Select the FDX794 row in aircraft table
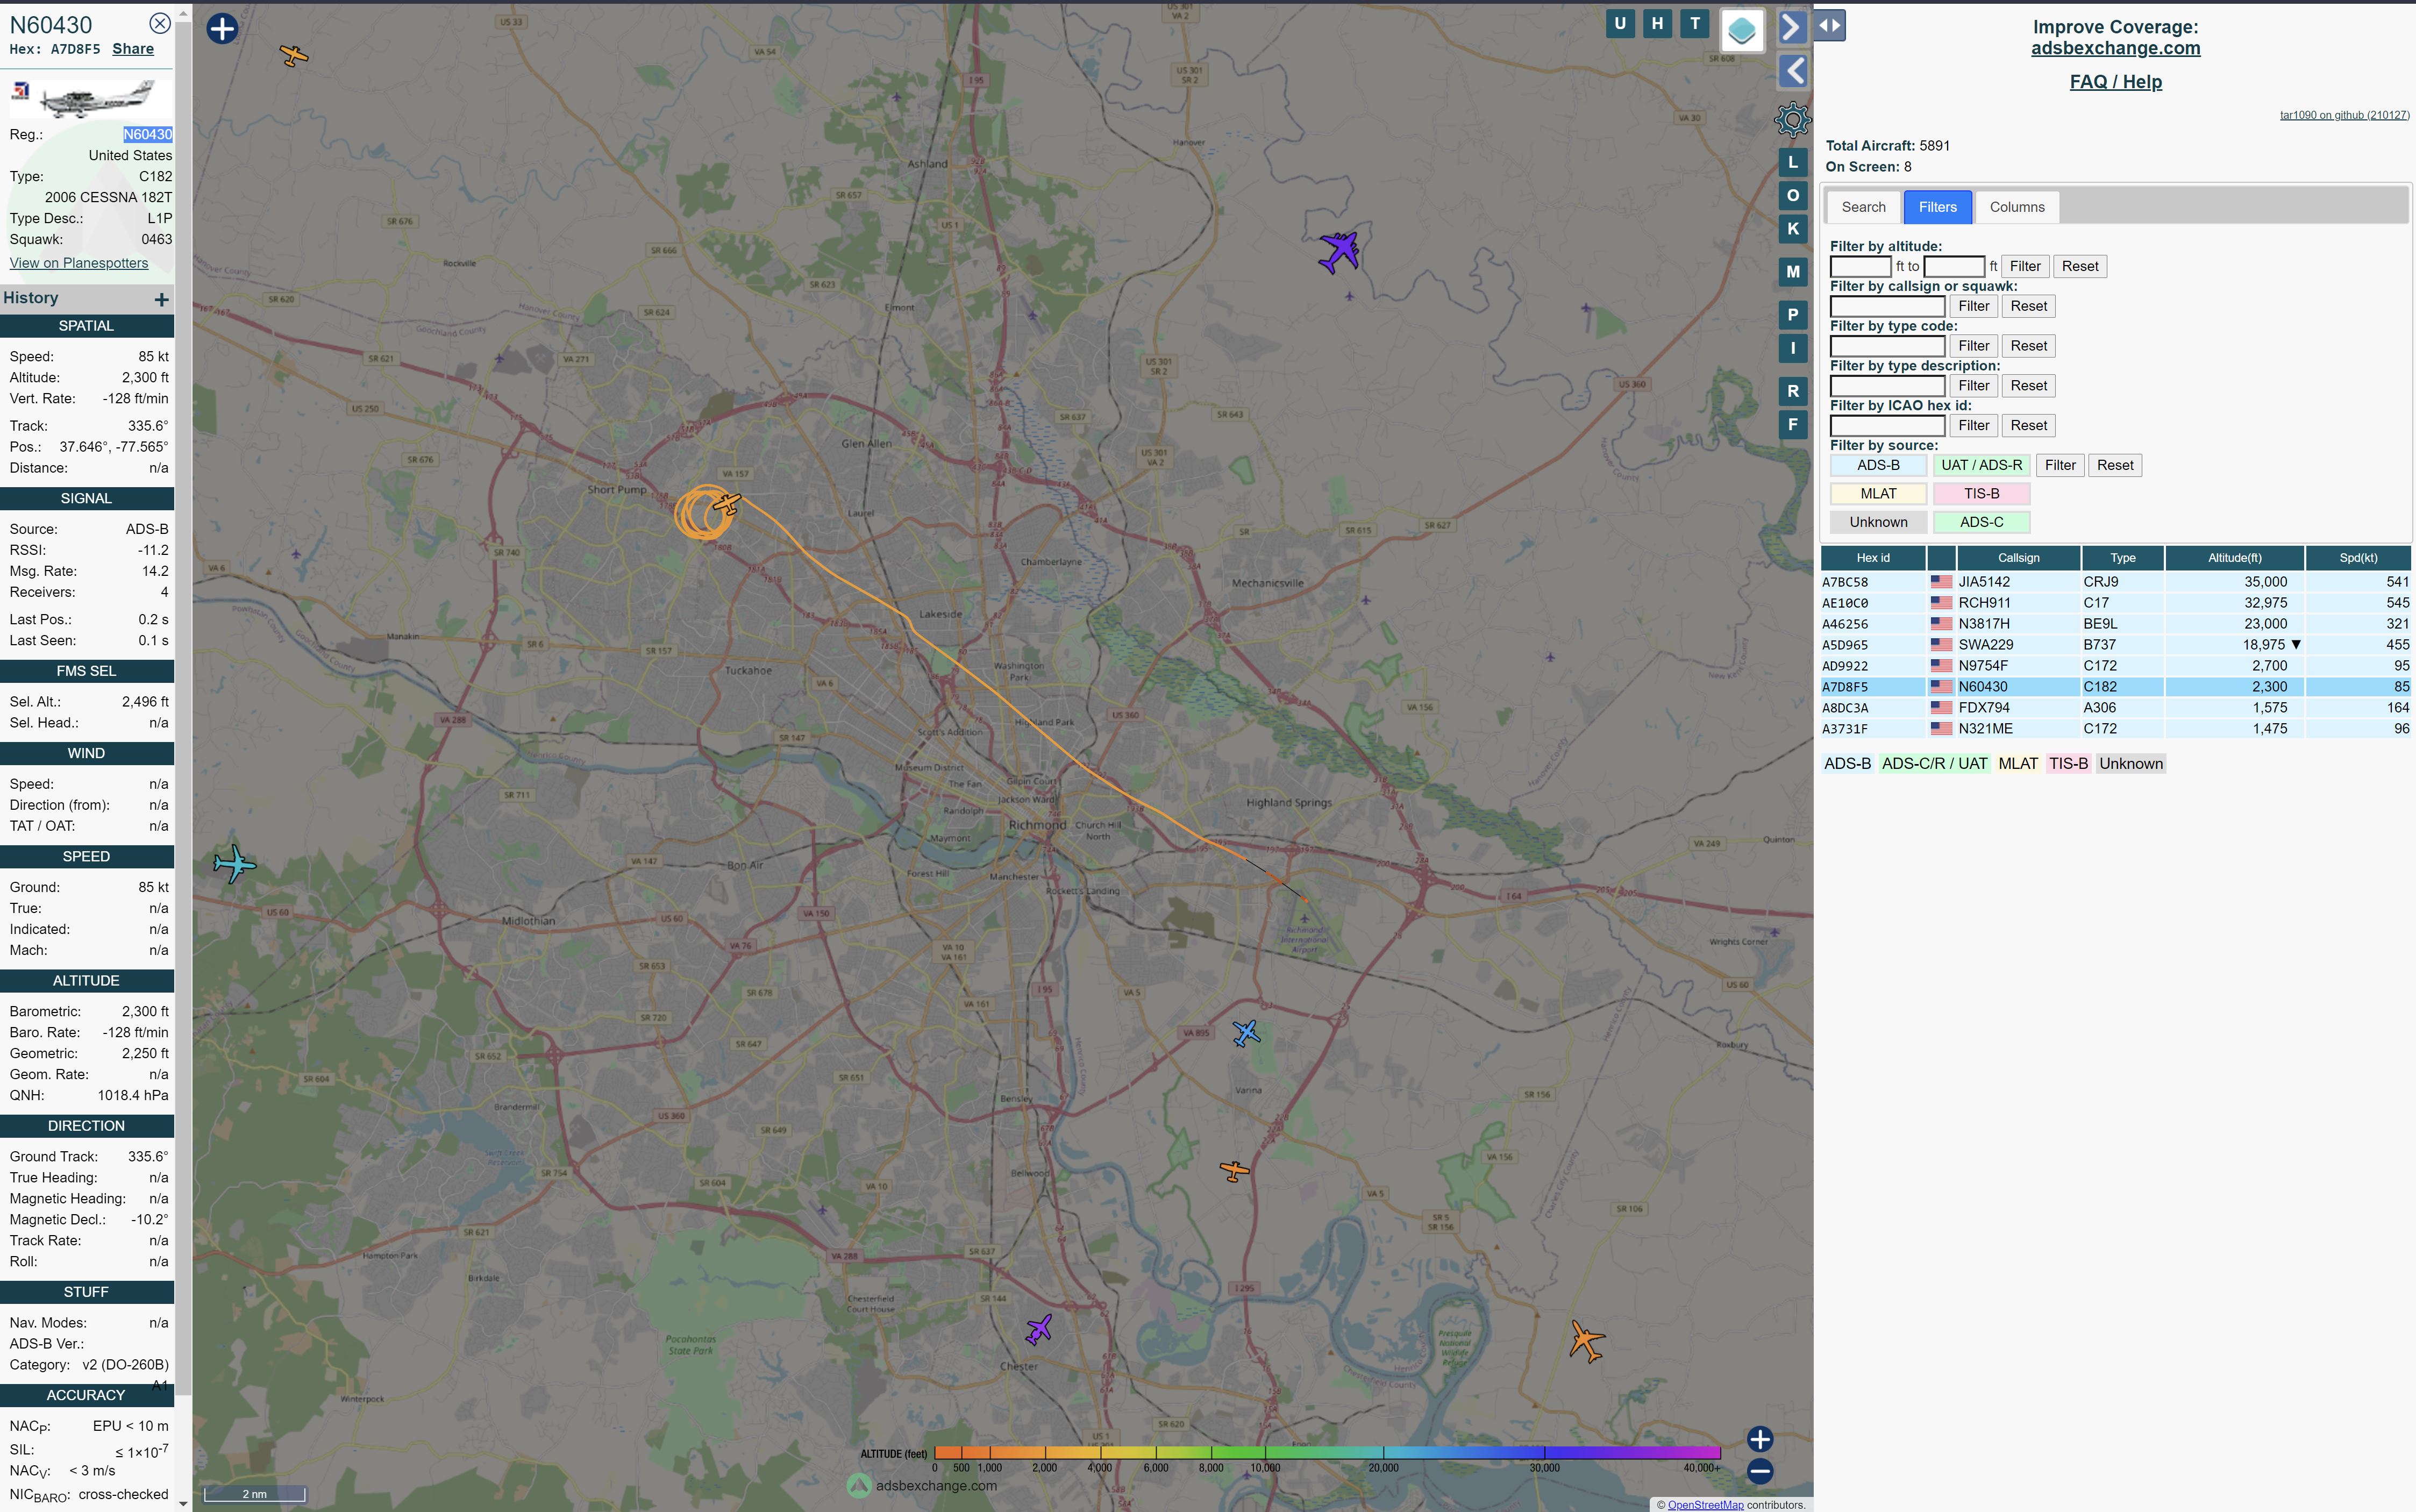Viewport: 2416px width, 1512px height. [2115, 708]
